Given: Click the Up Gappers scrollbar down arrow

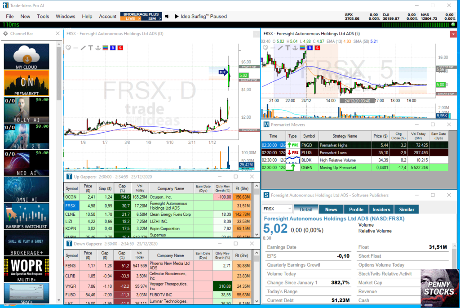Looking at the screenshot, I should pyautogui.click(x=257, y=235).
